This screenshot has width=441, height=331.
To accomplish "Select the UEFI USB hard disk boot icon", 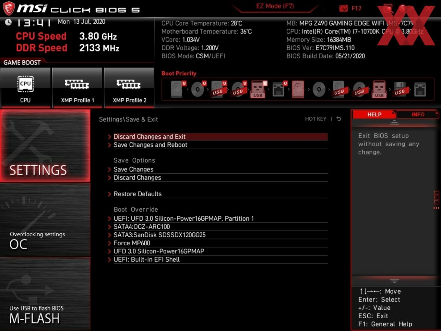I will pos(218,89).
